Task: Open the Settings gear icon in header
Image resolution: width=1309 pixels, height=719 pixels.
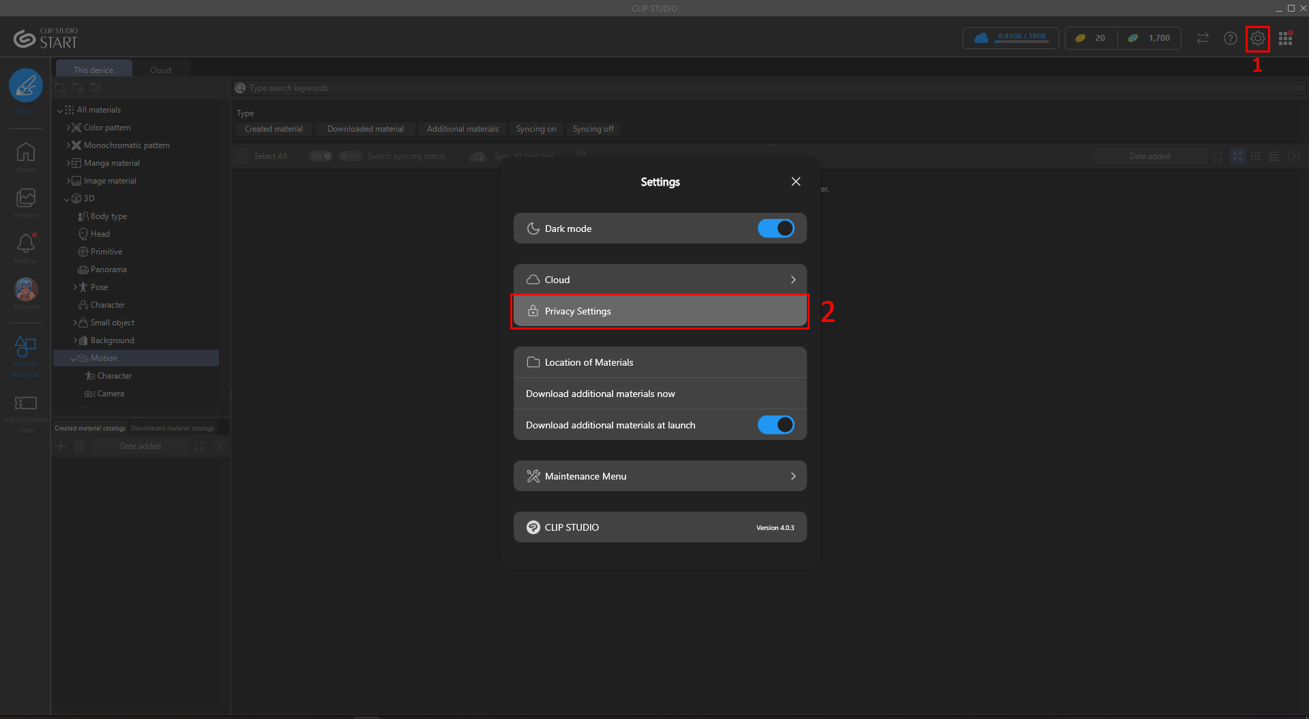Action: click(x=1257, y=39)
